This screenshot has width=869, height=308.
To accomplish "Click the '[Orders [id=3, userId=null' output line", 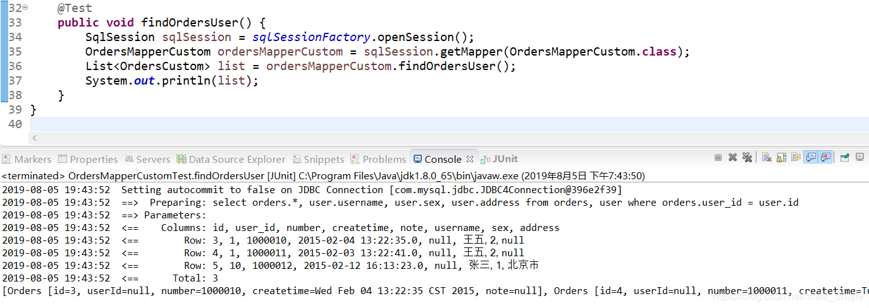I will [x=435, y=291].
